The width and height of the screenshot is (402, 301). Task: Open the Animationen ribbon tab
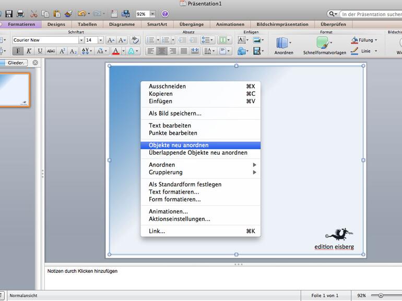[230, 24]
